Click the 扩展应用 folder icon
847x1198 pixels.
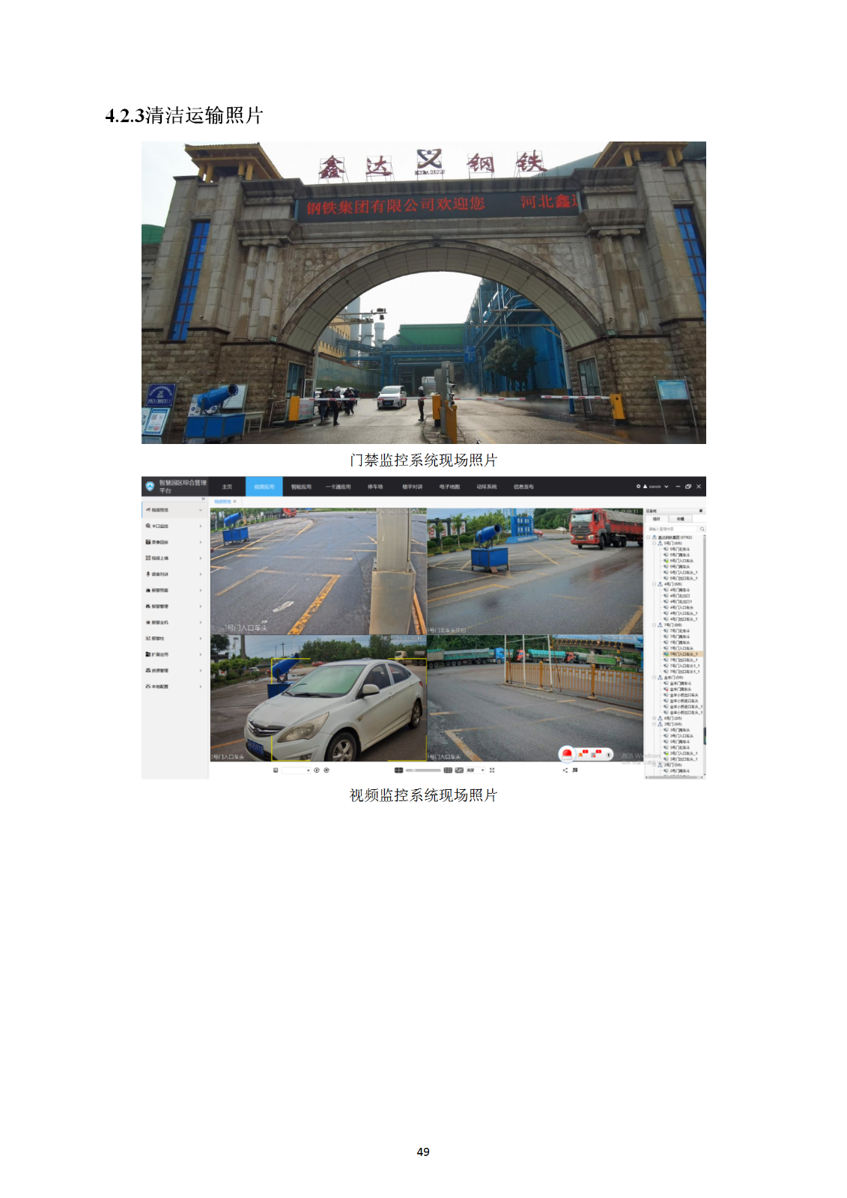tap(148, 654)
